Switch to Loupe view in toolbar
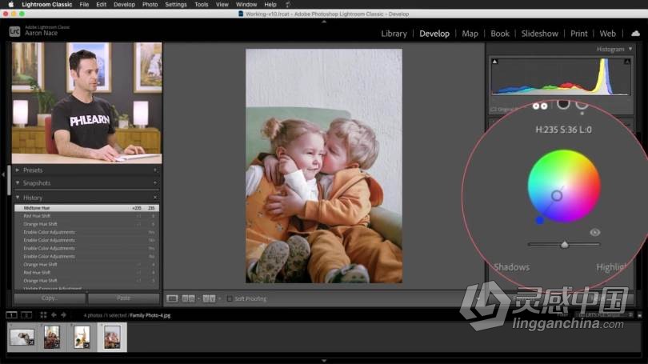648x364 pixels. point(172,298)
